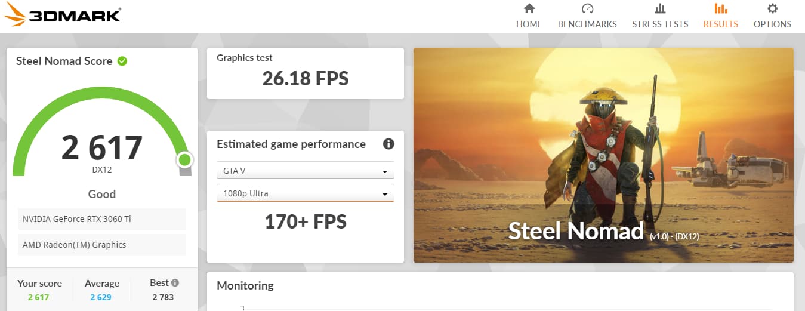Select the Results tab

720,16
